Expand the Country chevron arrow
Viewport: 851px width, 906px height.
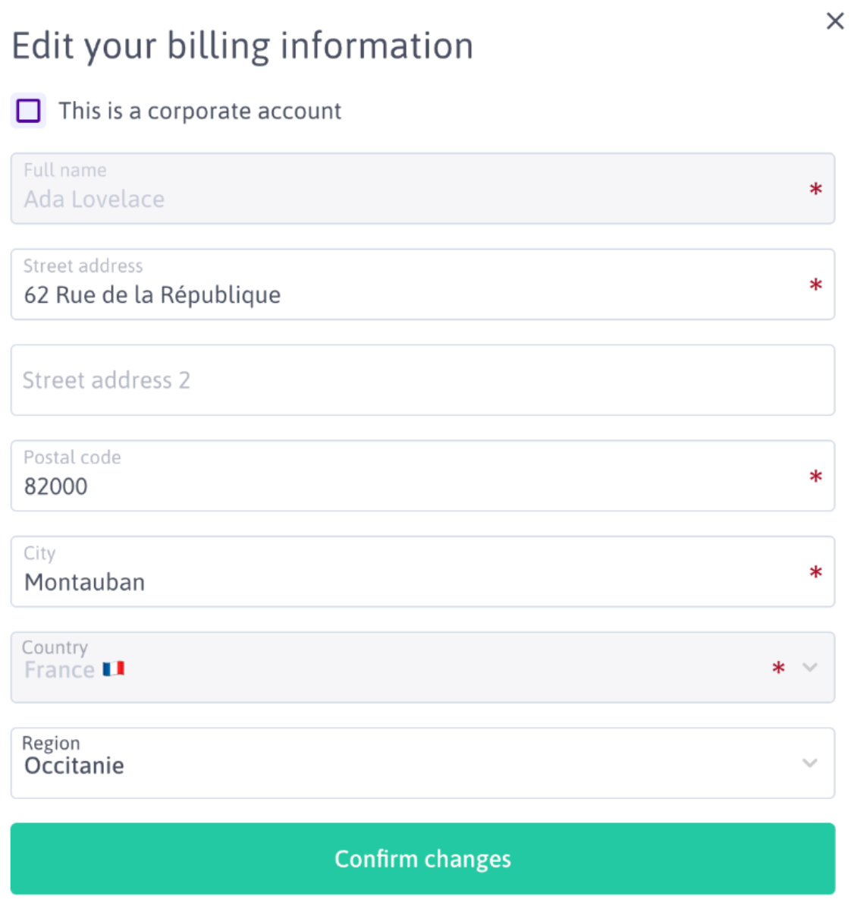(810, 668)
